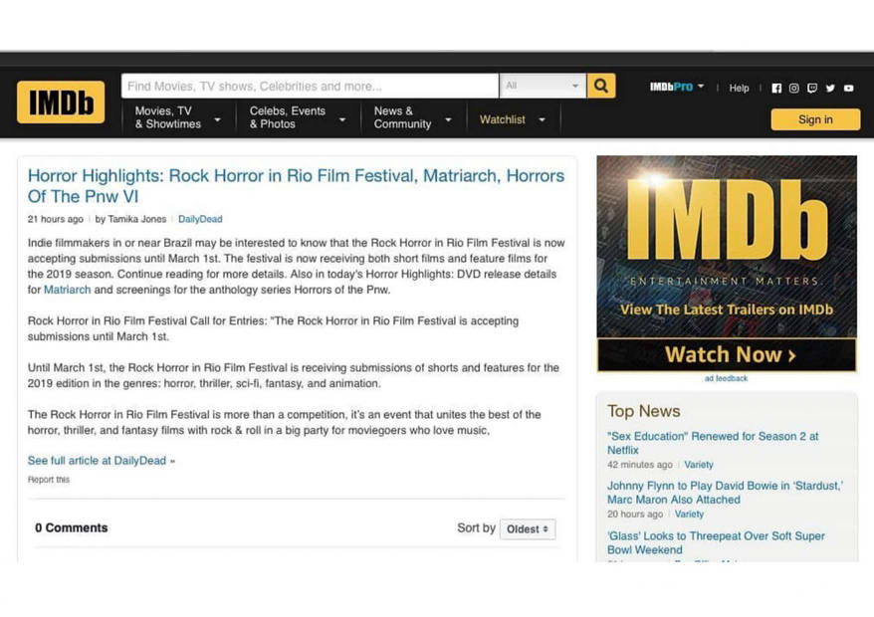Open IMDb's YouTube icon
The image size is (874, 617).
tap(849, 88)
